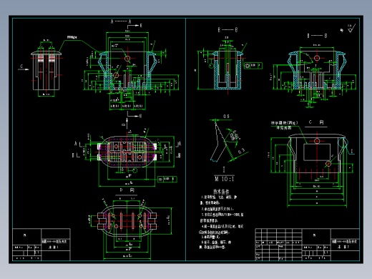Viewport: 372px width, 279px height.
Task: Select the C 向 view label
Action: click(x=316, y=122)
